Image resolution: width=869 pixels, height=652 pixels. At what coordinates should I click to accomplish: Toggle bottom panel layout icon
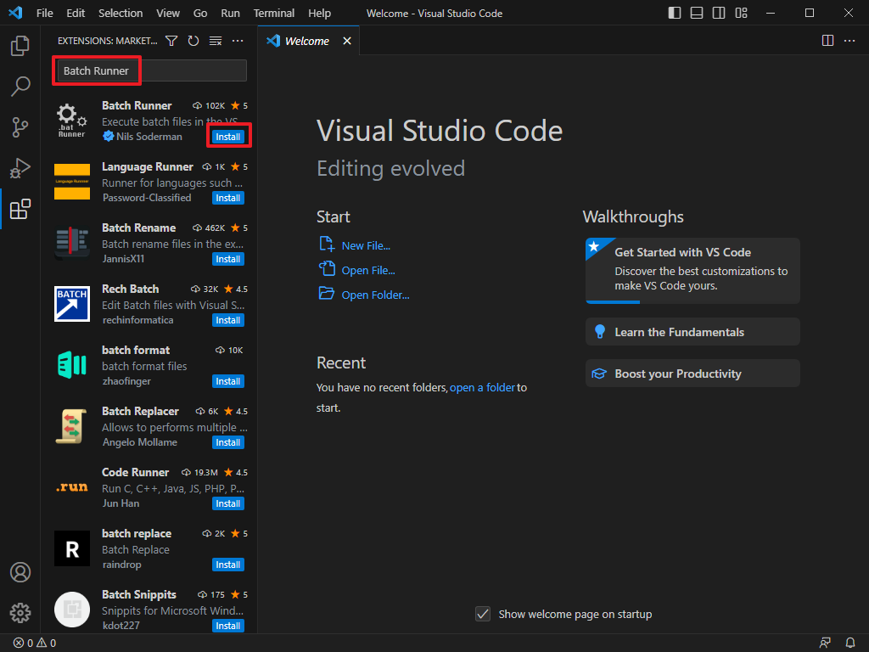(697, 13)
